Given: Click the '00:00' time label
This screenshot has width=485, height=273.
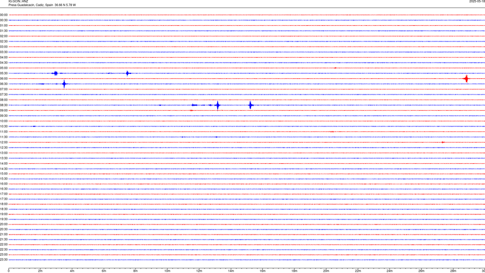Looking at the screenshot, I should (x=4, y=15).
